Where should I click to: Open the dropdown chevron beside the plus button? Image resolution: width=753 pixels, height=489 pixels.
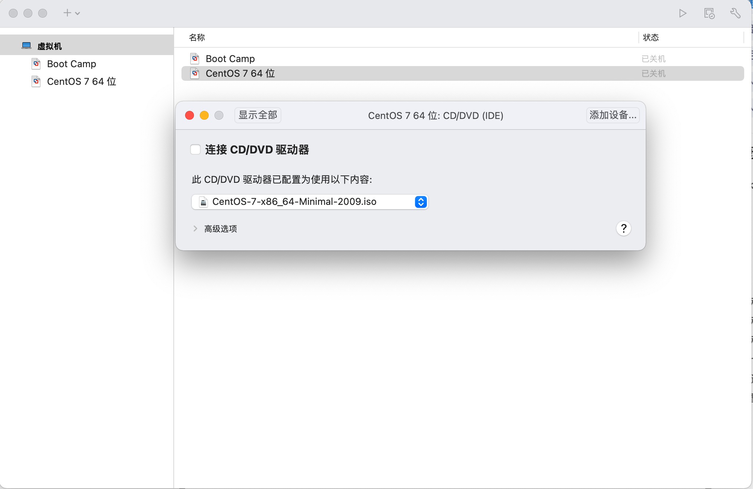pos(78,14)
